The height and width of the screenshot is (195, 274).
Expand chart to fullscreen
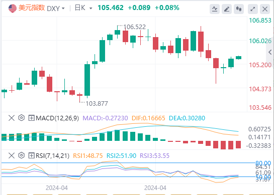click(x=253, y=9)
